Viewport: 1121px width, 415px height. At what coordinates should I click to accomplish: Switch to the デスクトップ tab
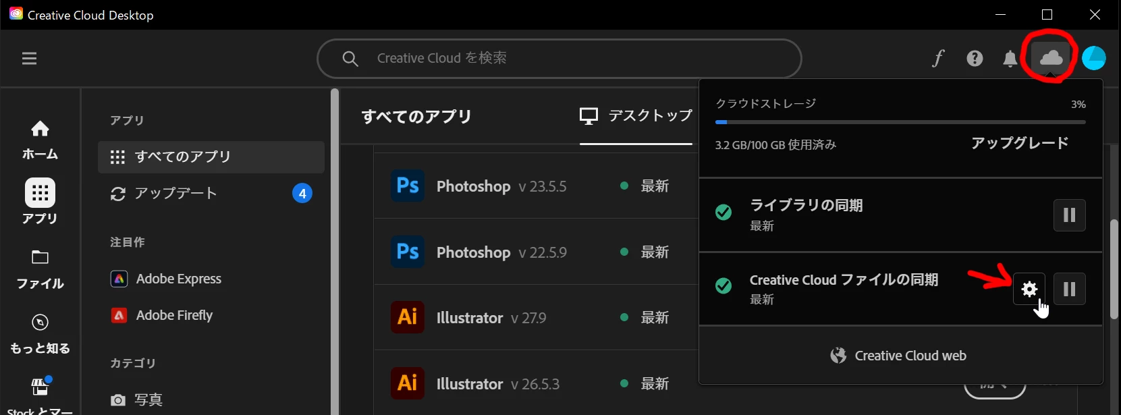click(x=636, y=116)
